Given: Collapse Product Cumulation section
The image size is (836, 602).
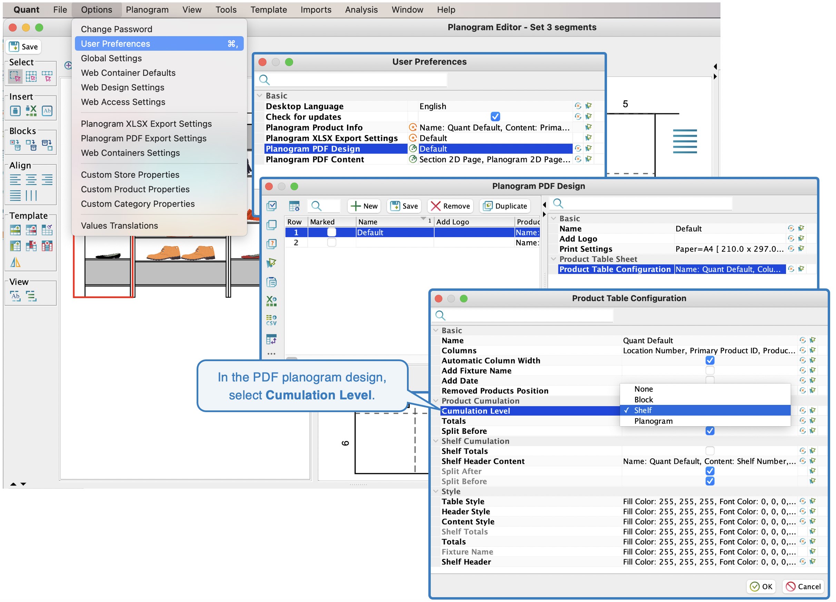Looking at the screenshot, I should point(436,401).
